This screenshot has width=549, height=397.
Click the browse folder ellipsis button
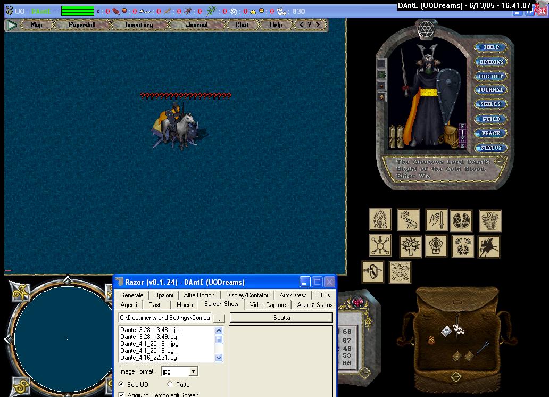point(219,318)
